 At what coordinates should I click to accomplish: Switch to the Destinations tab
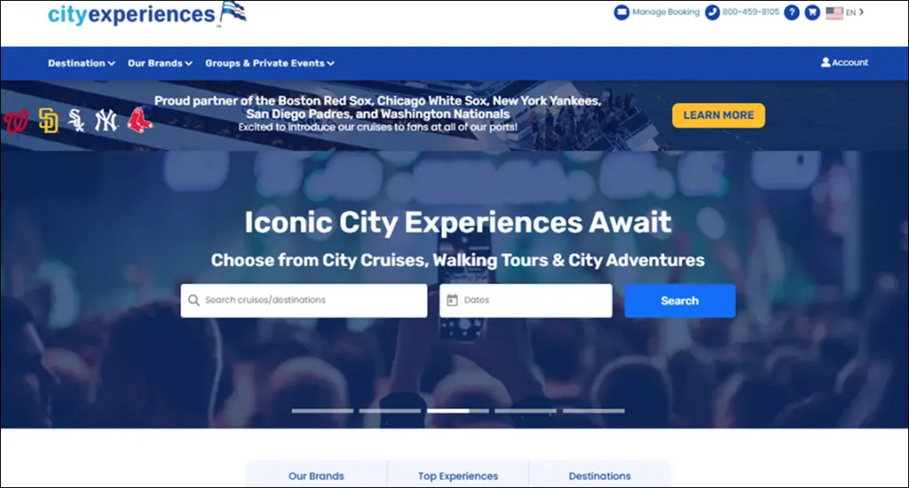[599, 476]
